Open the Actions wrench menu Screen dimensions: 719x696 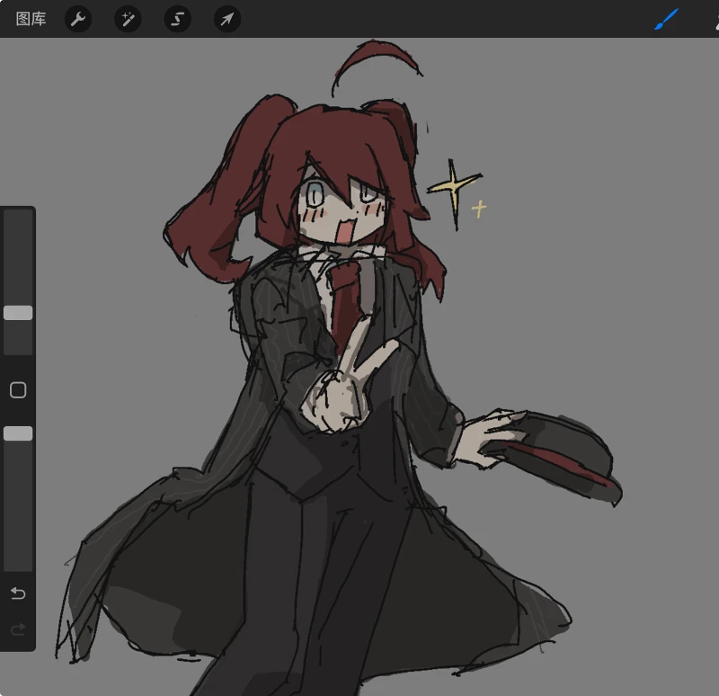click(x=78, y=19)
